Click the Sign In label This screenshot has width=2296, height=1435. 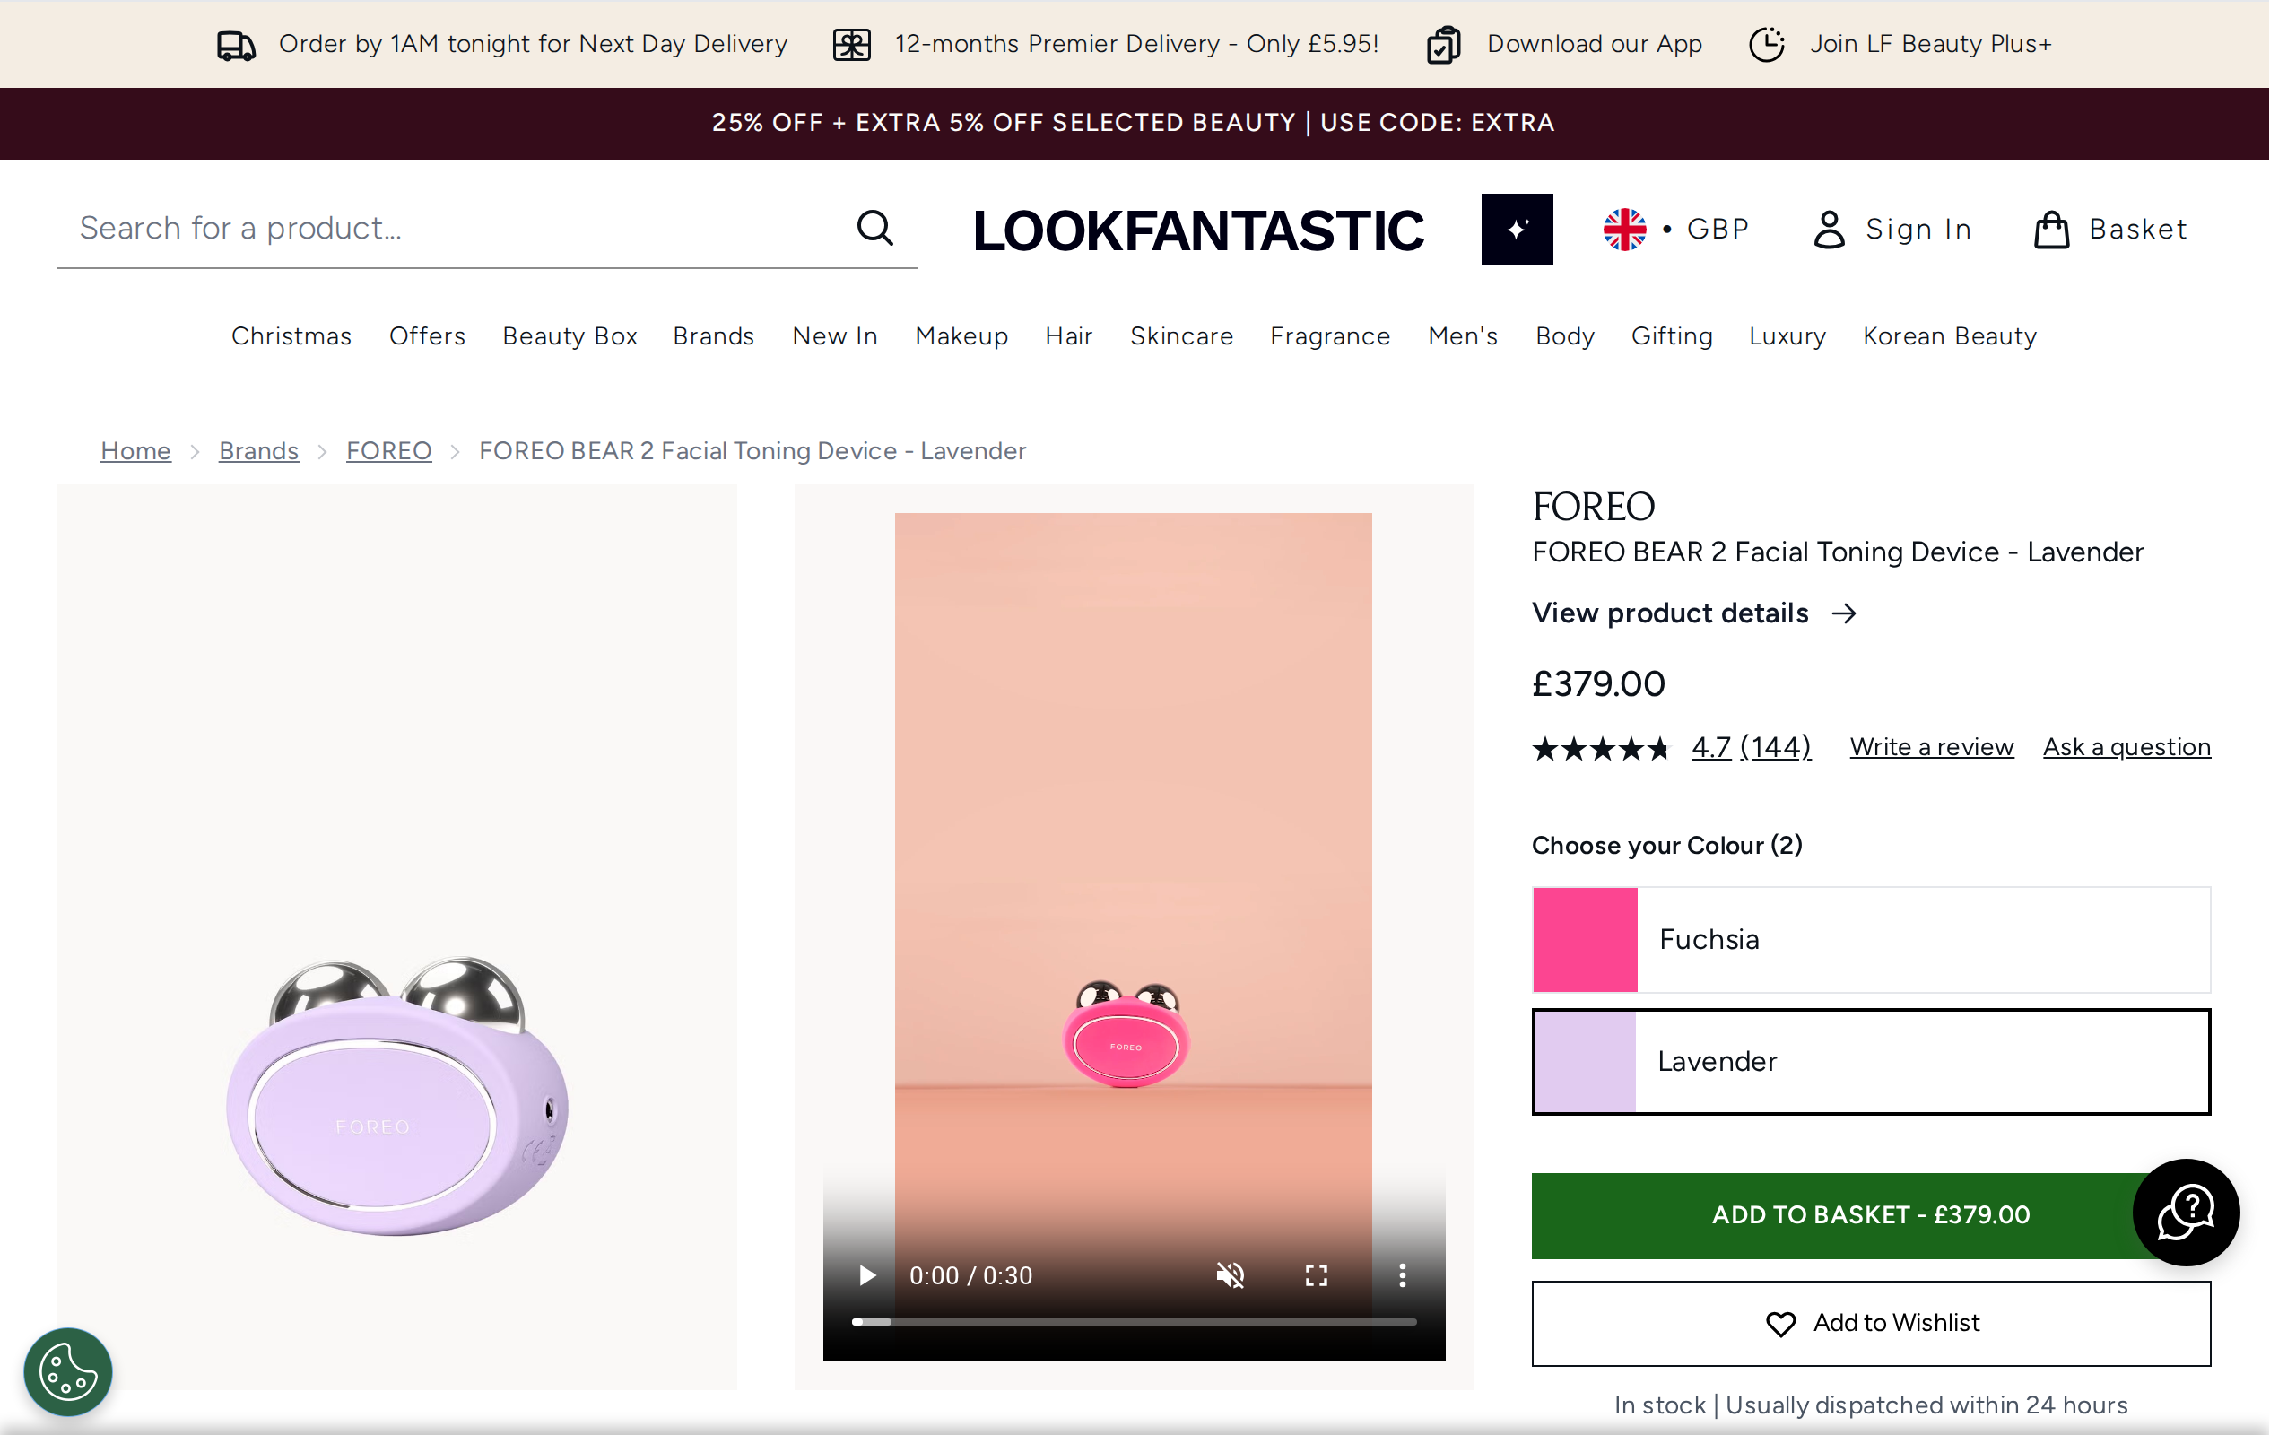[1918, 230]
